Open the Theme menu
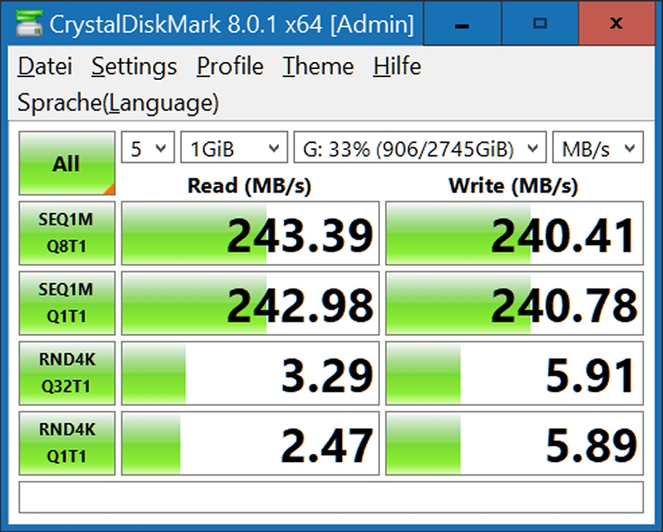 (318, 66)
